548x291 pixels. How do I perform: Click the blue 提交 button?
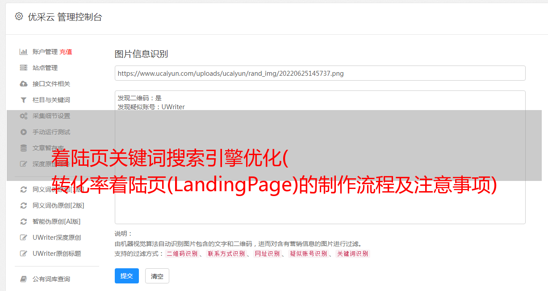pyautogui.click(x=127, y=276)
